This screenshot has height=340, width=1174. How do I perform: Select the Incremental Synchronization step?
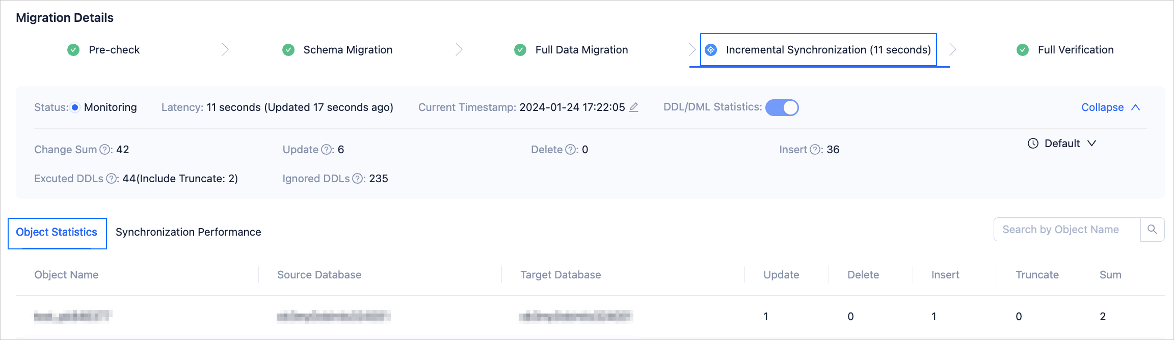(x=818, y=50)
